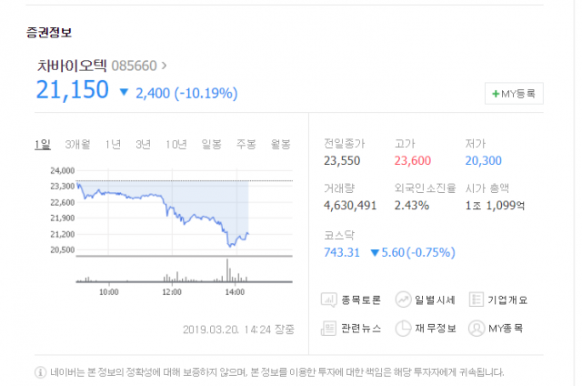
Task: Select the 1일 chart period tab
Action: 43,144
